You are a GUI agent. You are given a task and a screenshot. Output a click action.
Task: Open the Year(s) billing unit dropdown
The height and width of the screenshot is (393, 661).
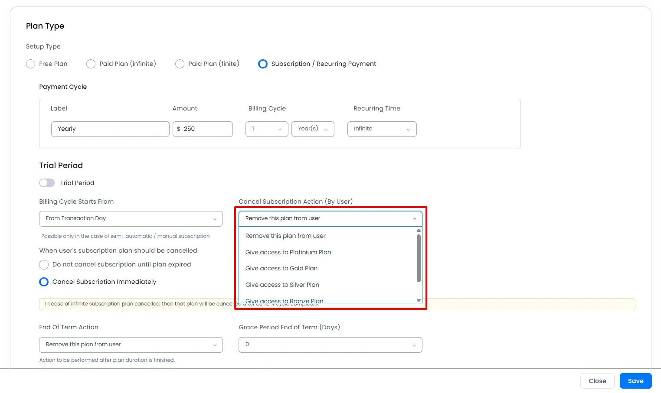click(x=313, y=129)
